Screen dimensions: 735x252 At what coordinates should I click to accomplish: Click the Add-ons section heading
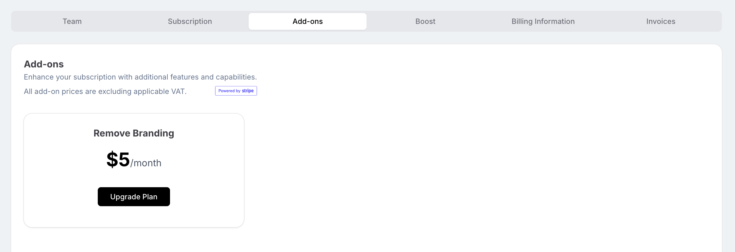[x=44, y=64]
